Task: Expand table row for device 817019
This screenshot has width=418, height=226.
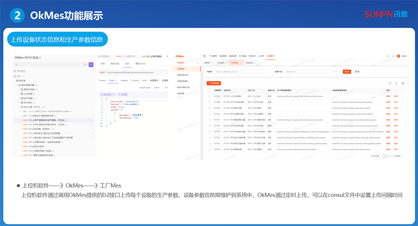Action: coord(210,150)
